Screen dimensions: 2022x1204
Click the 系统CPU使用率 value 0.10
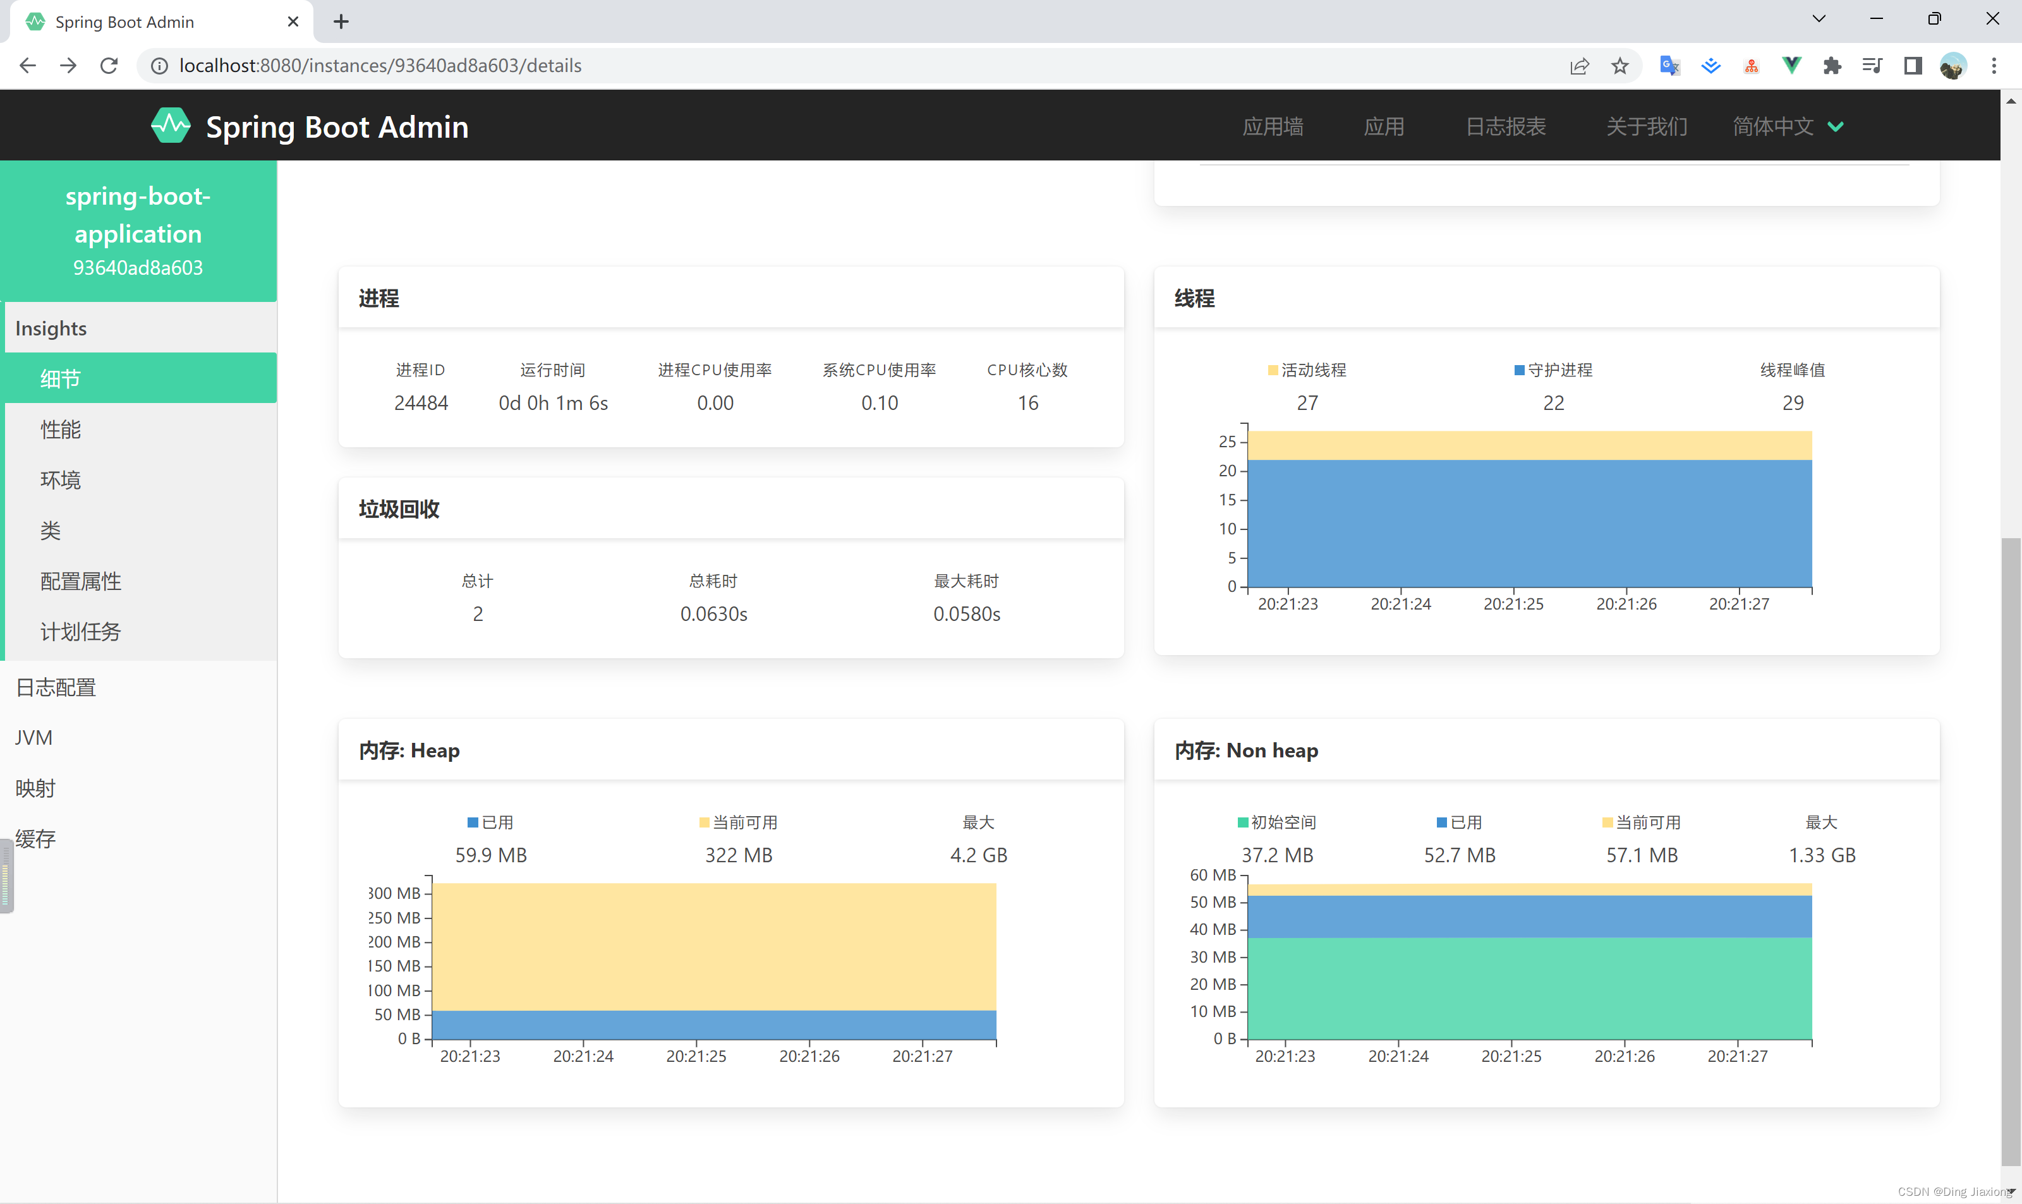click(880, 403)
